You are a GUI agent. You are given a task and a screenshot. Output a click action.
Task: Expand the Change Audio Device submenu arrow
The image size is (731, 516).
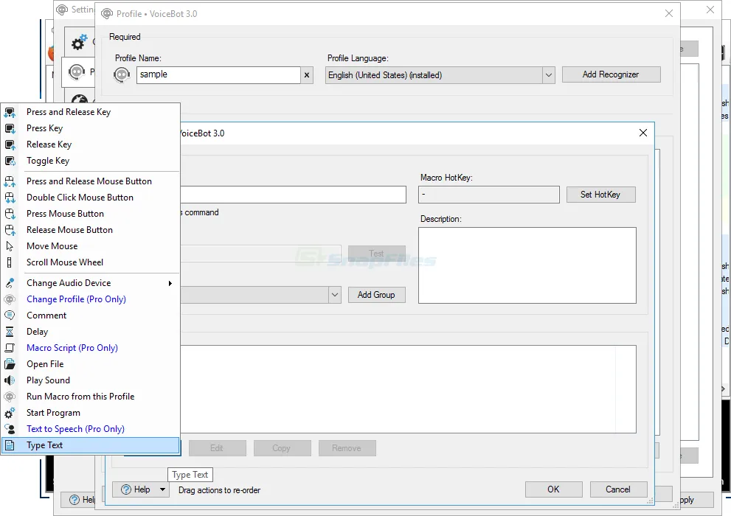(170, 284)
